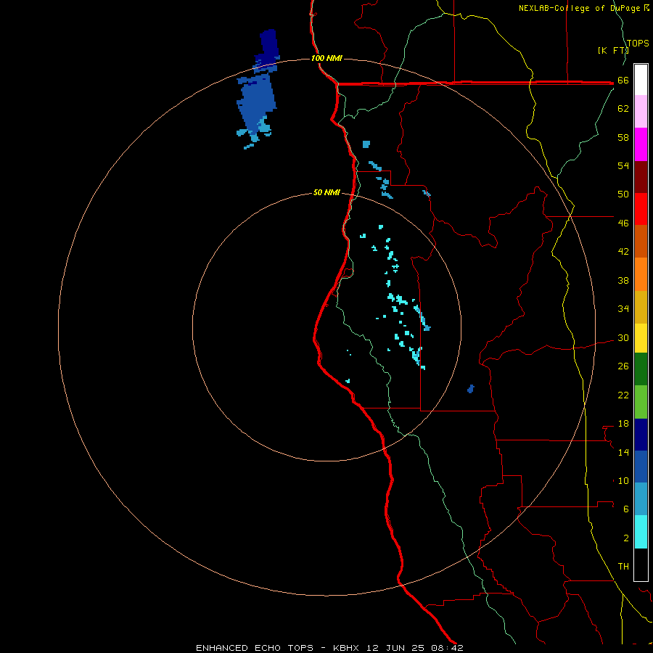The image size is (653, 653).
Task: Click the '100 NMI' range ring label
Action: pos(326,58)
